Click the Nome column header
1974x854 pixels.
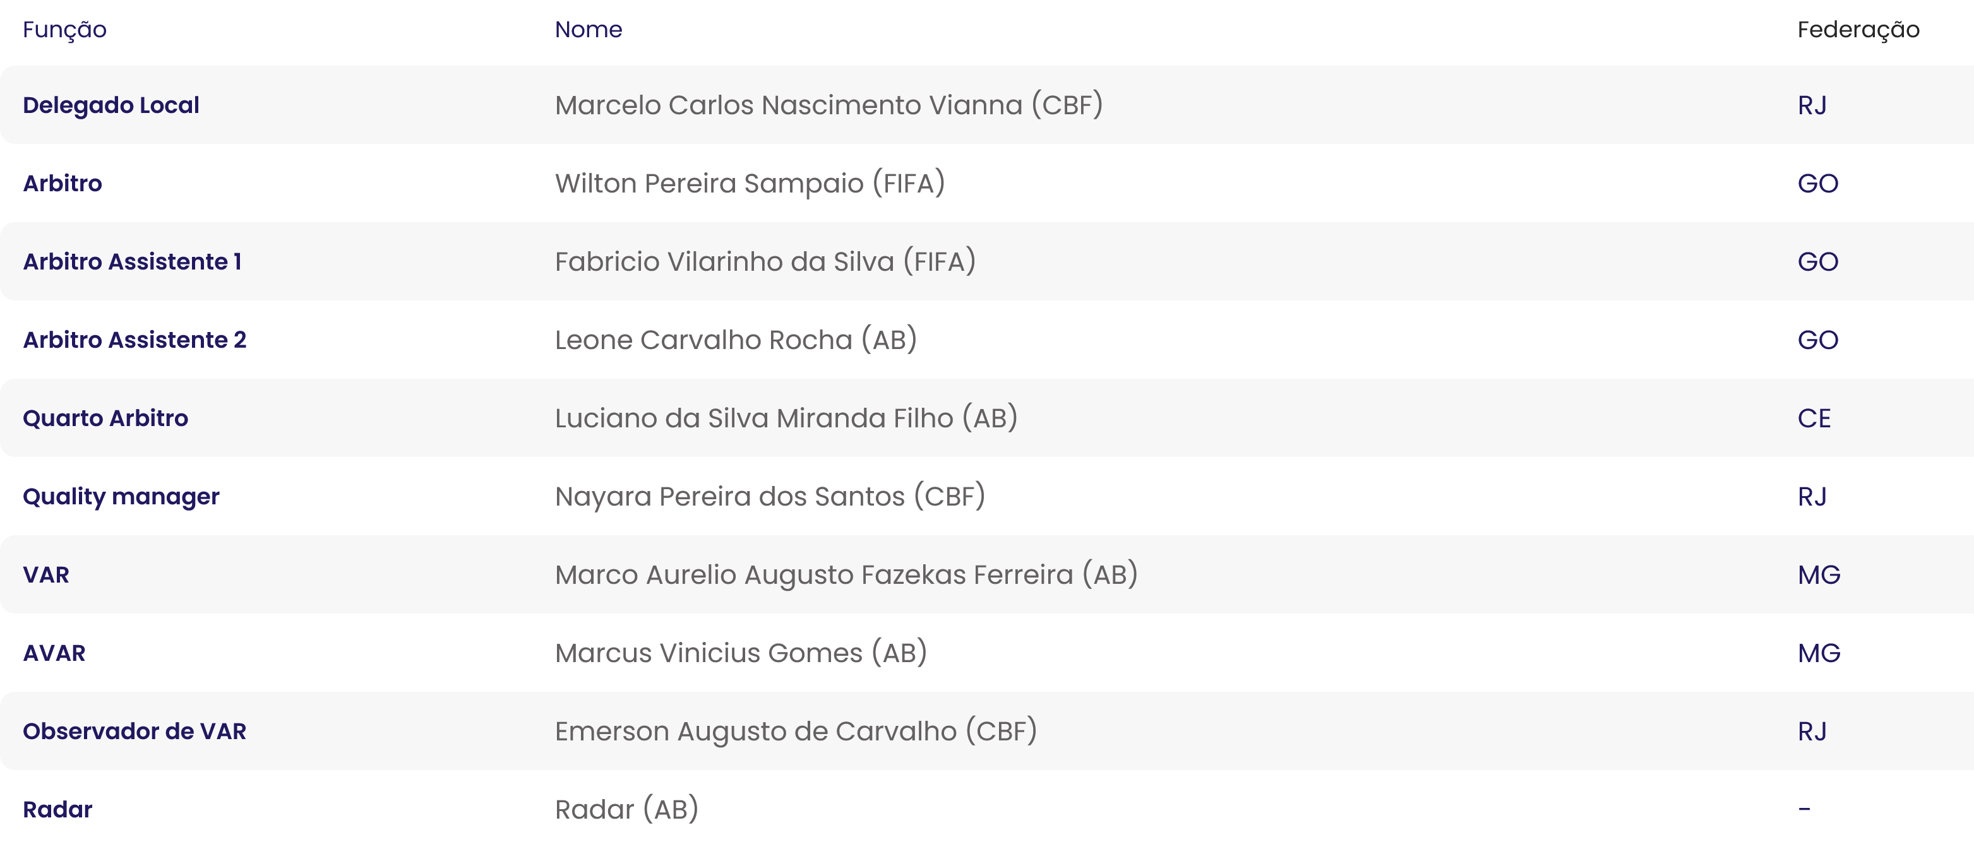click(588, 29)
